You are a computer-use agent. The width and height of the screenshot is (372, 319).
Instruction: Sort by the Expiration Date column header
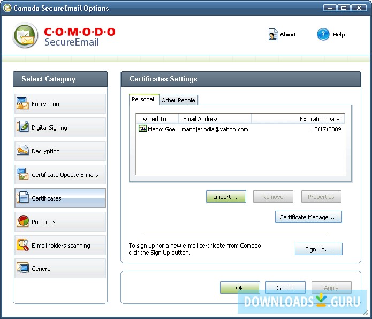pyautogui.click(x=298, y=119)
